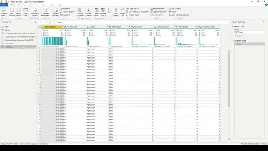This screenshot has height=151, width=268.
Task: Click Vision in AI Insights
Action: pos(172,12)
